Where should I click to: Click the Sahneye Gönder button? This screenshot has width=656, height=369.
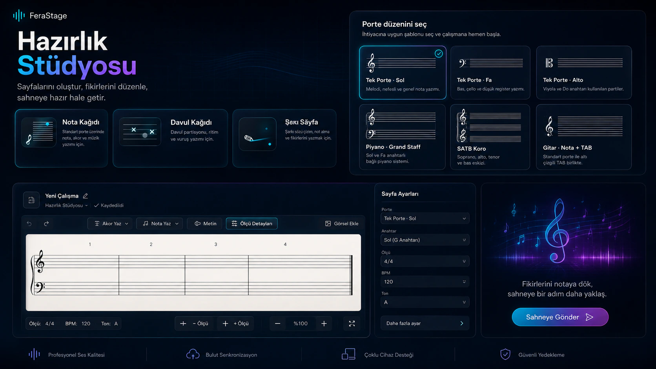(x=560, y=317)
